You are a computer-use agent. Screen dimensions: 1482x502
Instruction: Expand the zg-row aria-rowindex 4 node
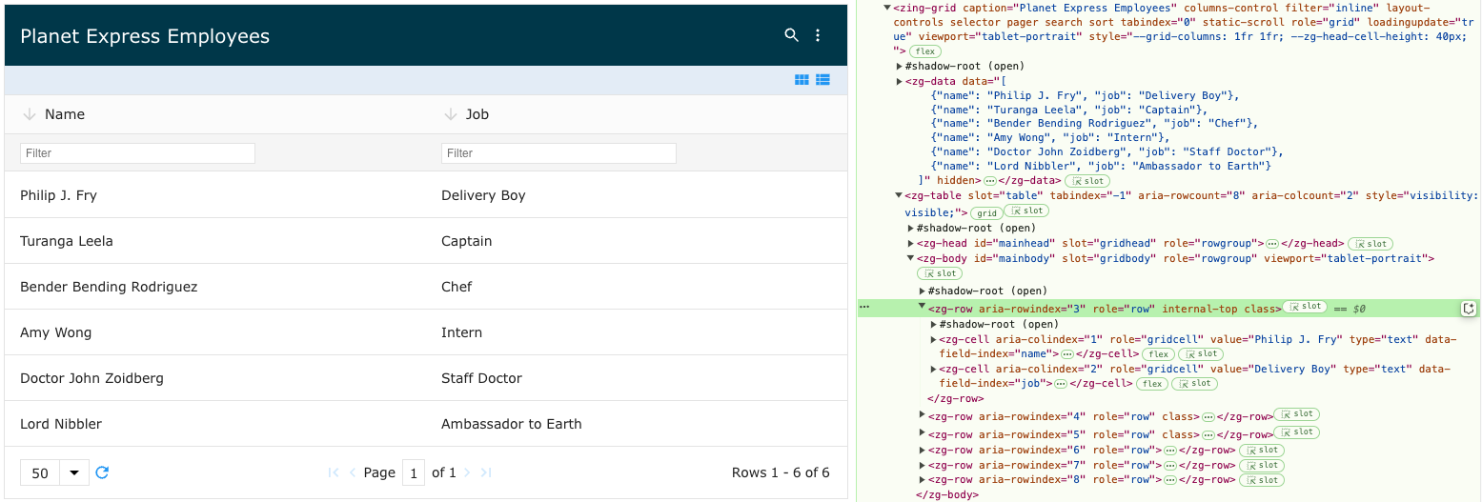click(923, 414)
